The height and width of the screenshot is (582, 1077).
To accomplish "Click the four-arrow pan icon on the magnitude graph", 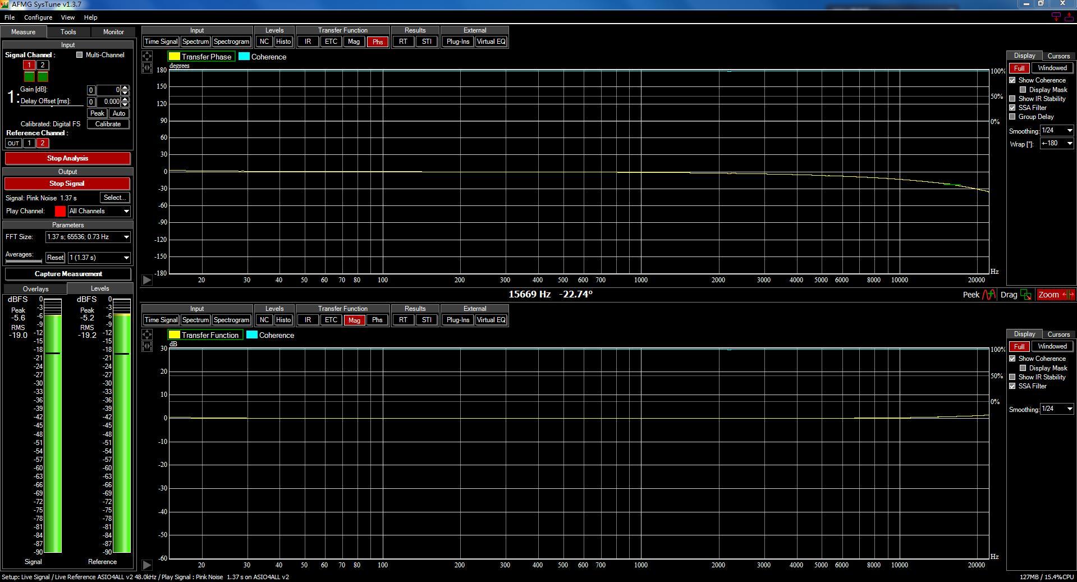I will click(147, 334).
